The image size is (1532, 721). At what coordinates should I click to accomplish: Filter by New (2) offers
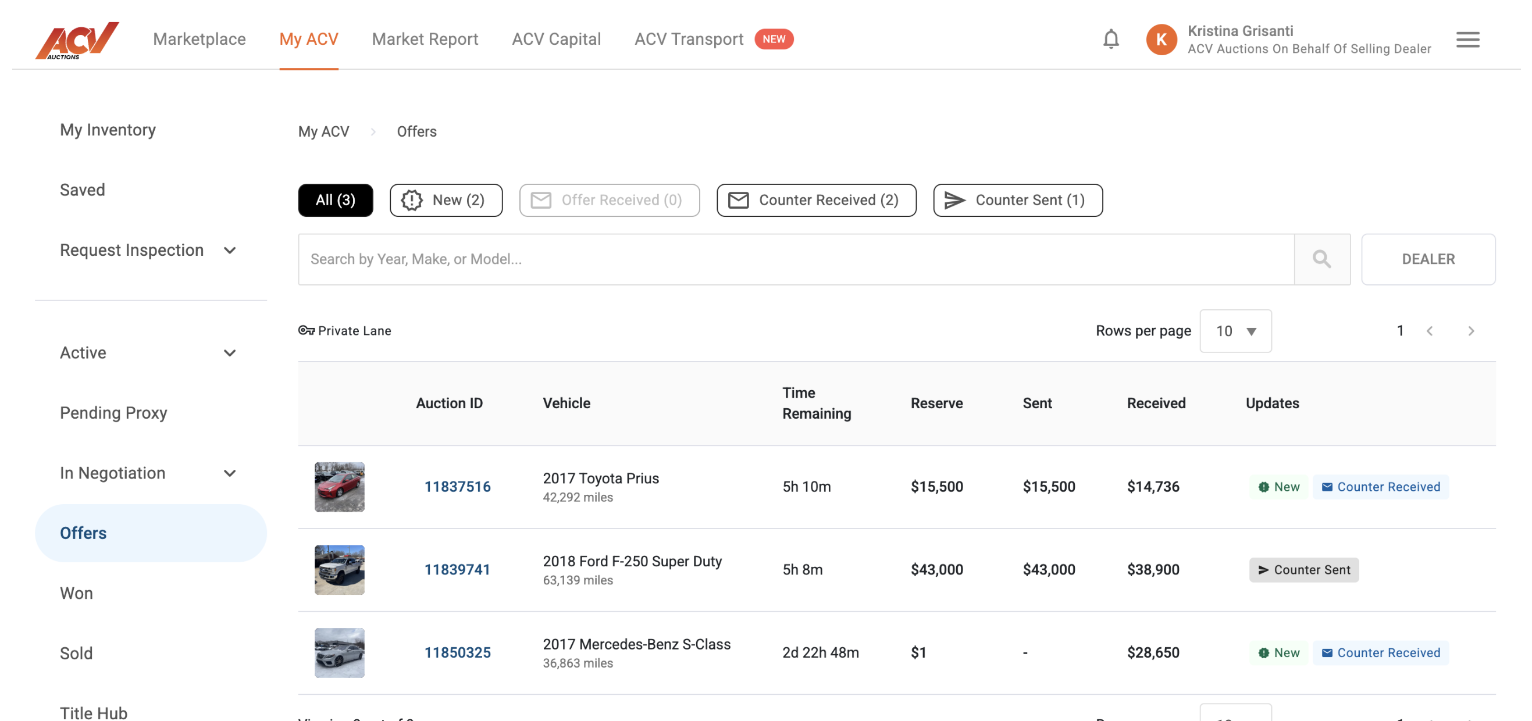coord(446,199)
